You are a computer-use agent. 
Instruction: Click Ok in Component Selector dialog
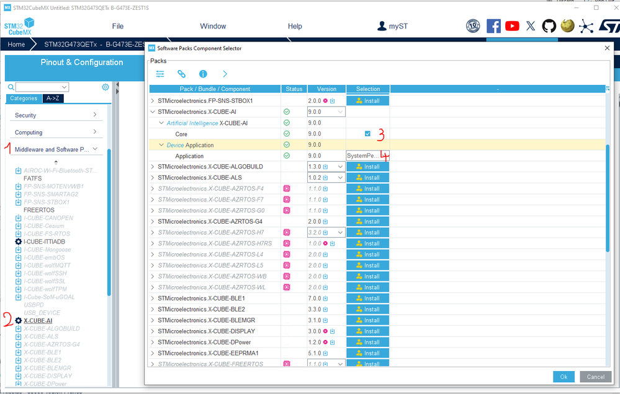coord(564,377)
